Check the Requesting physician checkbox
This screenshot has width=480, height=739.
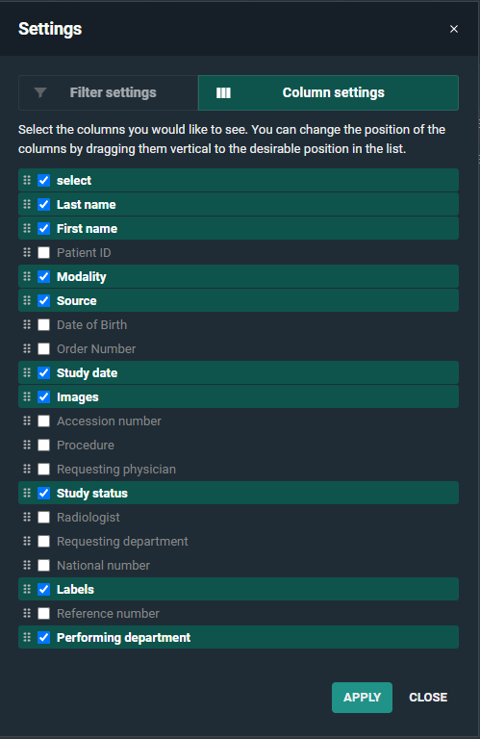44,469
